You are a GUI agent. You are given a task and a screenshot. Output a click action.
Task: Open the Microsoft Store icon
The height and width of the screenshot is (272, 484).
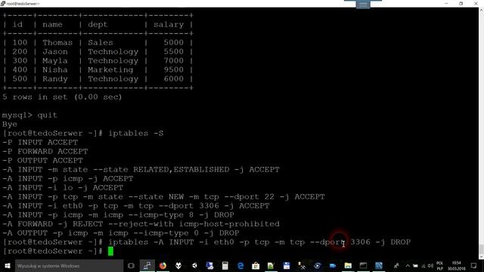[256, 266]
